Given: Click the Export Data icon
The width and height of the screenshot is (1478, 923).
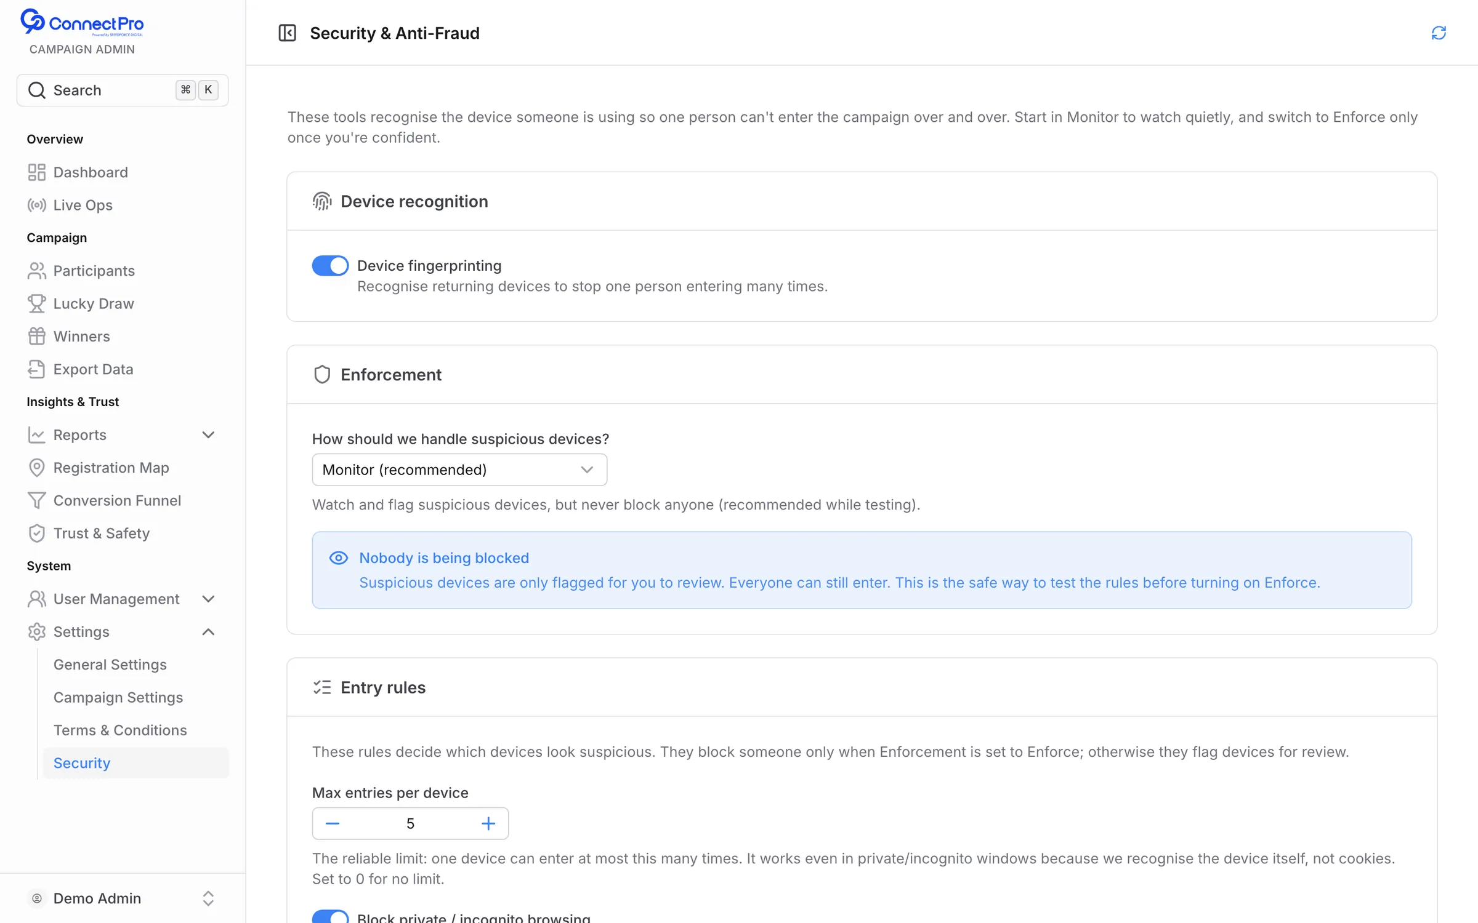Looking at the screenshot, I should click(x=37, y=369).
